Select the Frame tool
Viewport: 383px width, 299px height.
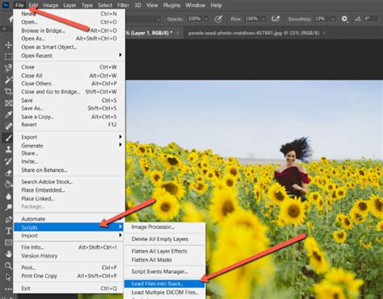click(x=8, y=103)
